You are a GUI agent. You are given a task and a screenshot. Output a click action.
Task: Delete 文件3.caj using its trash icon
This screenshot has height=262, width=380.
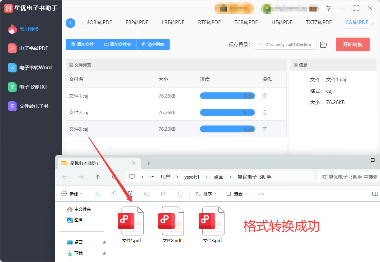(264, 129)
